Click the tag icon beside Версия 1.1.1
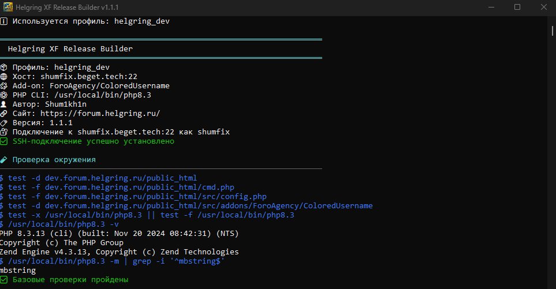 tap(3, 122)
